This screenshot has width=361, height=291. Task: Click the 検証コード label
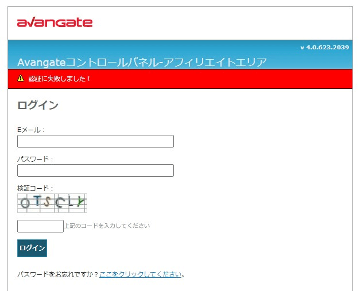click(x=35, y=188)
